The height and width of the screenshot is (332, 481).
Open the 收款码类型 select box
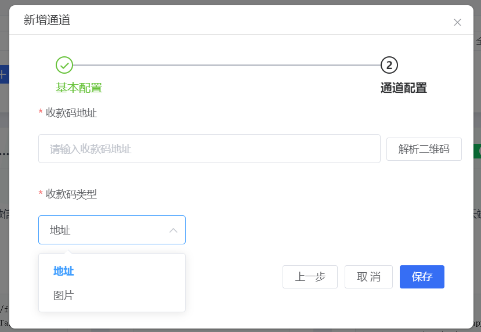[x=104, y=230]
